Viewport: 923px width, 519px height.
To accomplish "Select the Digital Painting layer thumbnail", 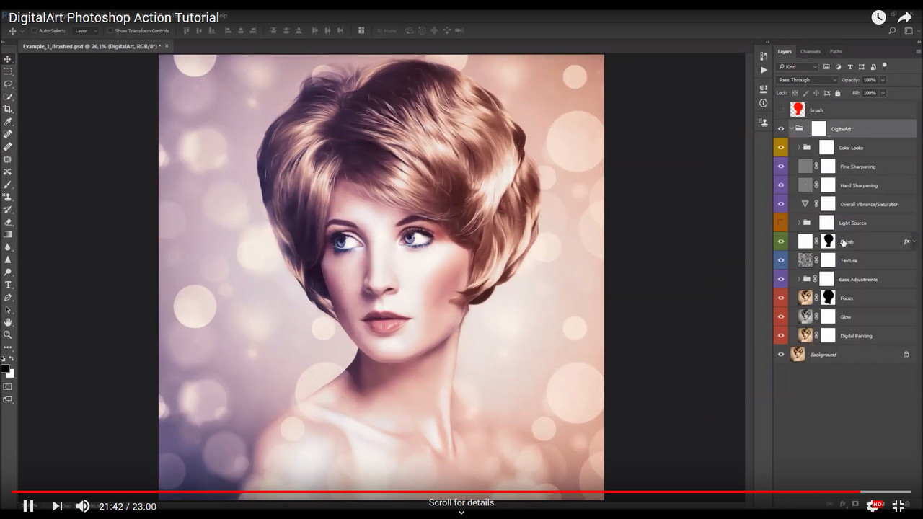I will 805,335.
